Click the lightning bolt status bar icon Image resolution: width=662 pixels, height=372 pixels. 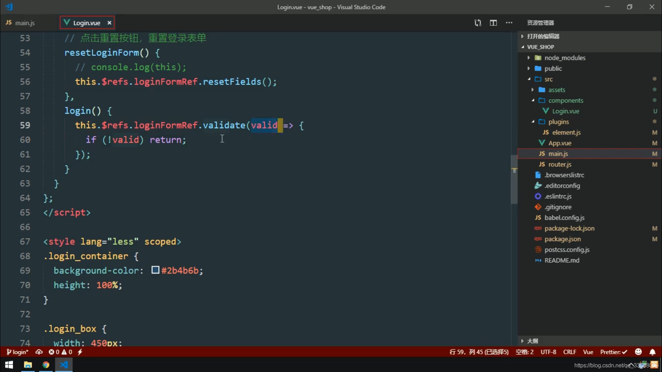click(80, 352)
